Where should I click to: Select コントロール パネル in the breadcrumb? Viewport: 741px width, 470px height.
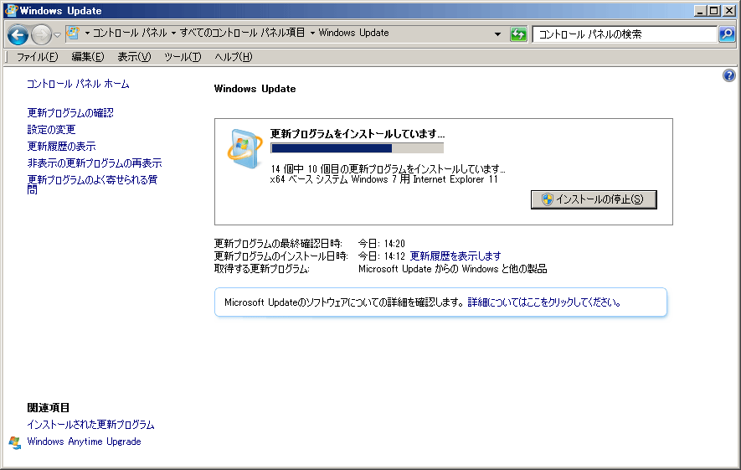coord(130,34)
